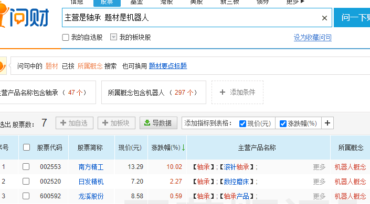Expand 更多 products for 日发精机
Screen dimensions: 370x204
319,182
